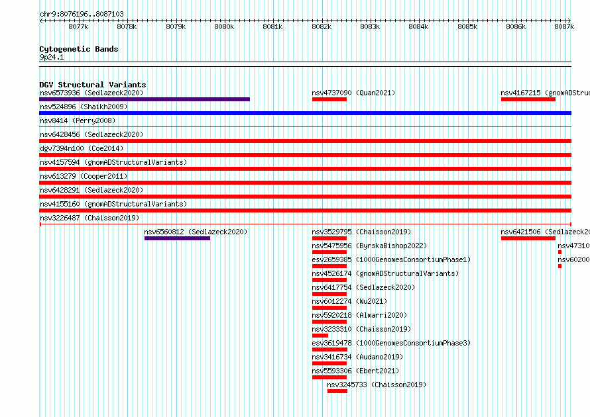Image resolution: width=590 pixels, height=417 pixels.
Task: Open variant dgv7394n100 (Coe2014)
Action: (x=82, y=148)
